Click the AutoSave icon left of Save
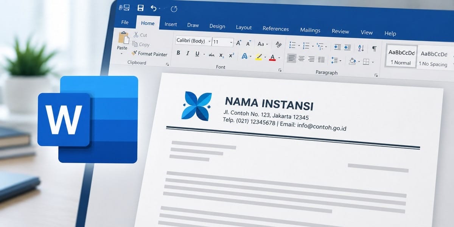Viewport: 454px width, 227px height. 124,7
